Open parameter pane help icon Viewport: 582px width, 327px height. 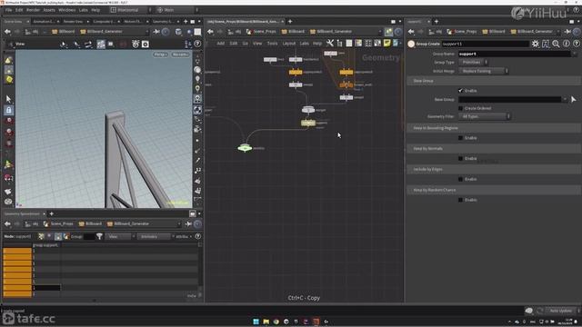point(577,44)
